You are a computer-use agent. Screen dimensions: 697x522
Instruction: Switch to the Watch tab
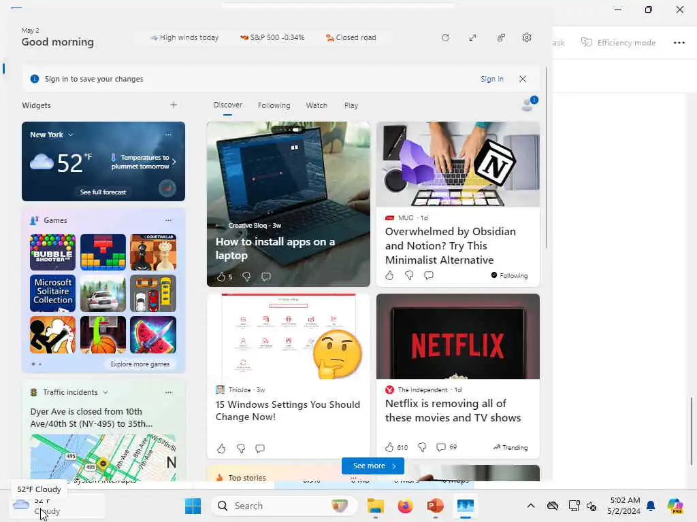[317, 105]
